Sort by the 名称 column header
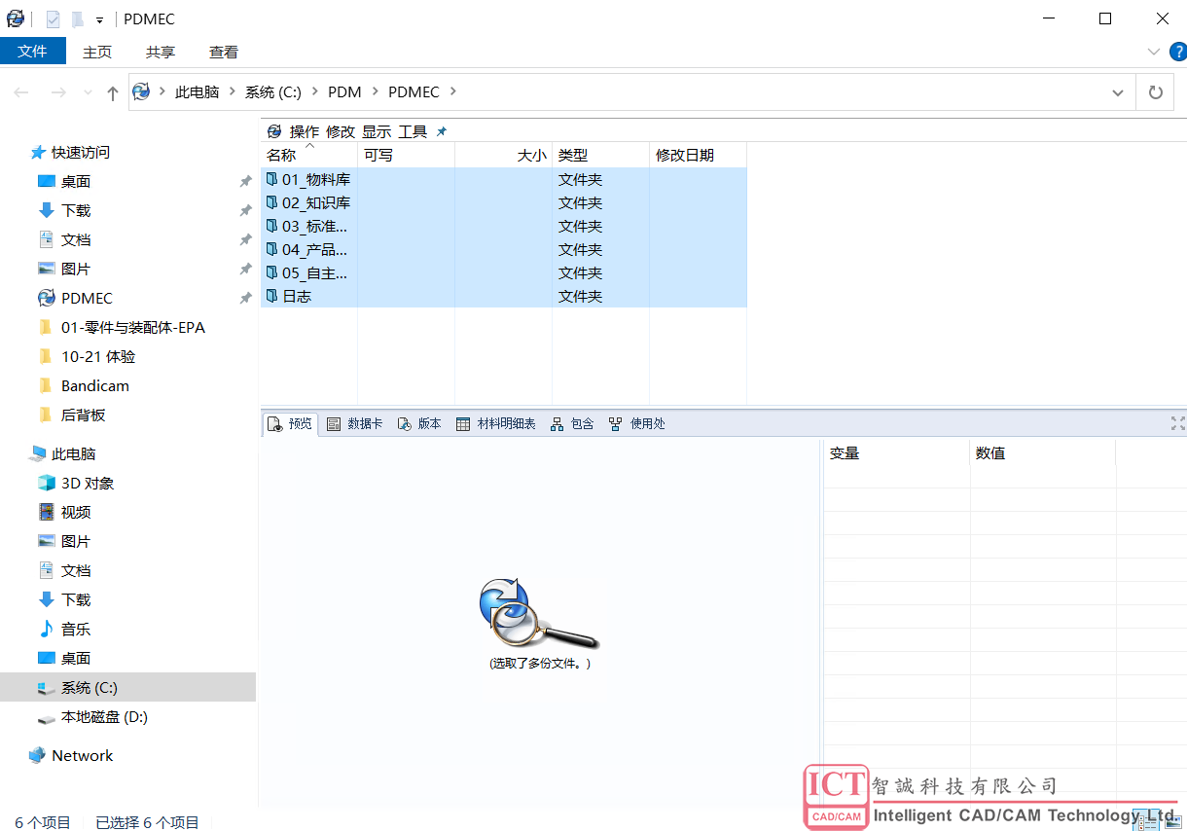1187x831 pixels. (x=309, y=155)
